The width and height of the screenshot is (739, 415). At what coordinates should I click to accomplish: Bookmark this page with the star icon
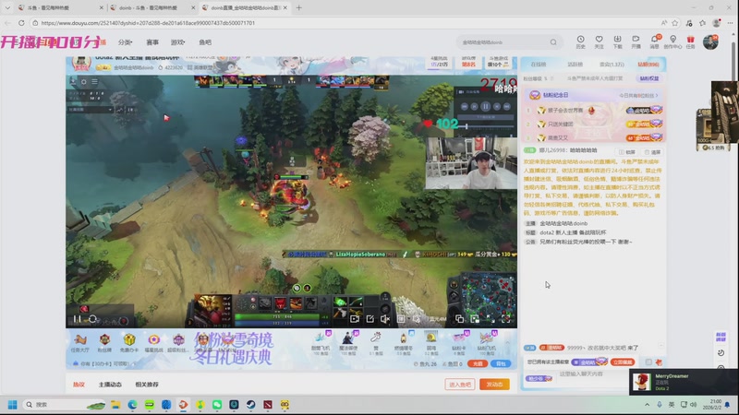(x=675, y=22)
